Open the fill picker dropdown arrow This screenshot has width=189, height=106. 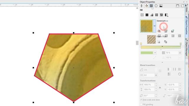[x=154, y=26]
